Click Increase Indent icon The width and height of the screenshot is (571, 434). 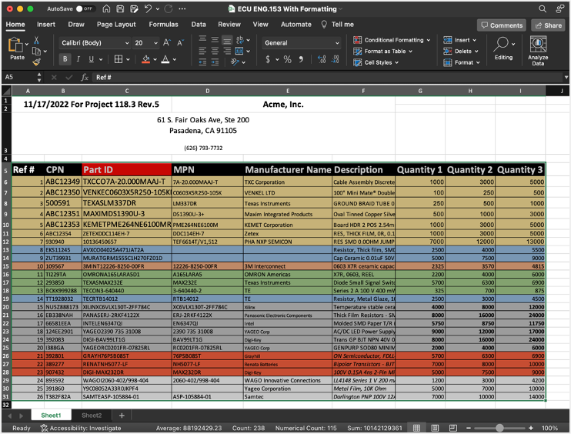215,62
